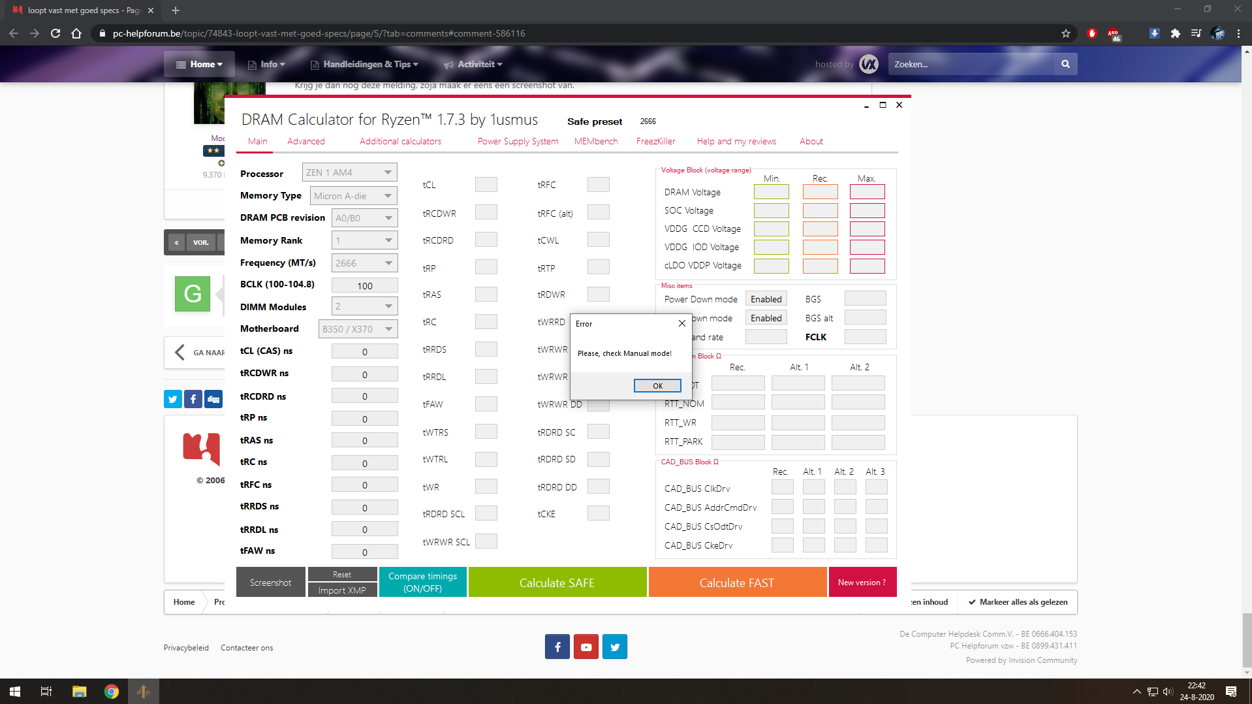Open the footer Twitter profile icon
This screenshot has width=1252, height=704.
(615, 647)
